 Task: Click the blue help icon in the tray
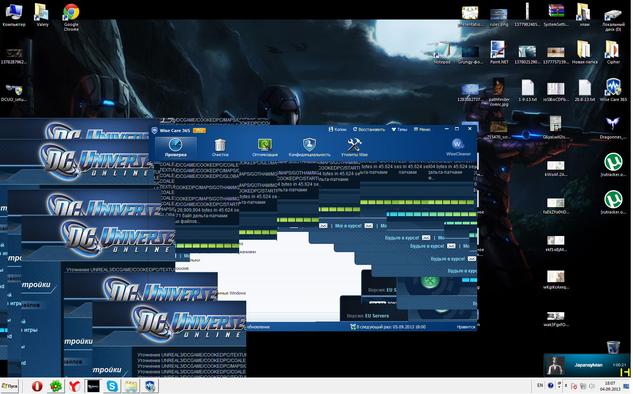coord(550,385)
